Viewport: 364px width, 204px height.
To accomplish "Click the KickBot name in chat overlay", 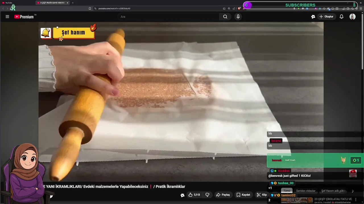I will 284,171.
